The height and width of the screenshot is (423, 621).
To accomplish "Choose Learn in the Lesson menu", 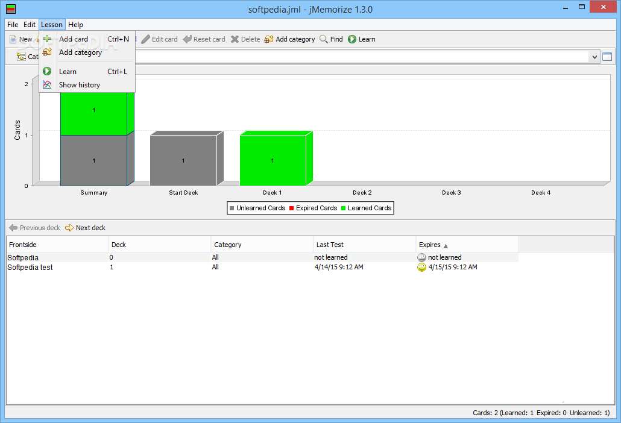I will pyautogui.click(x=87, y=72).
